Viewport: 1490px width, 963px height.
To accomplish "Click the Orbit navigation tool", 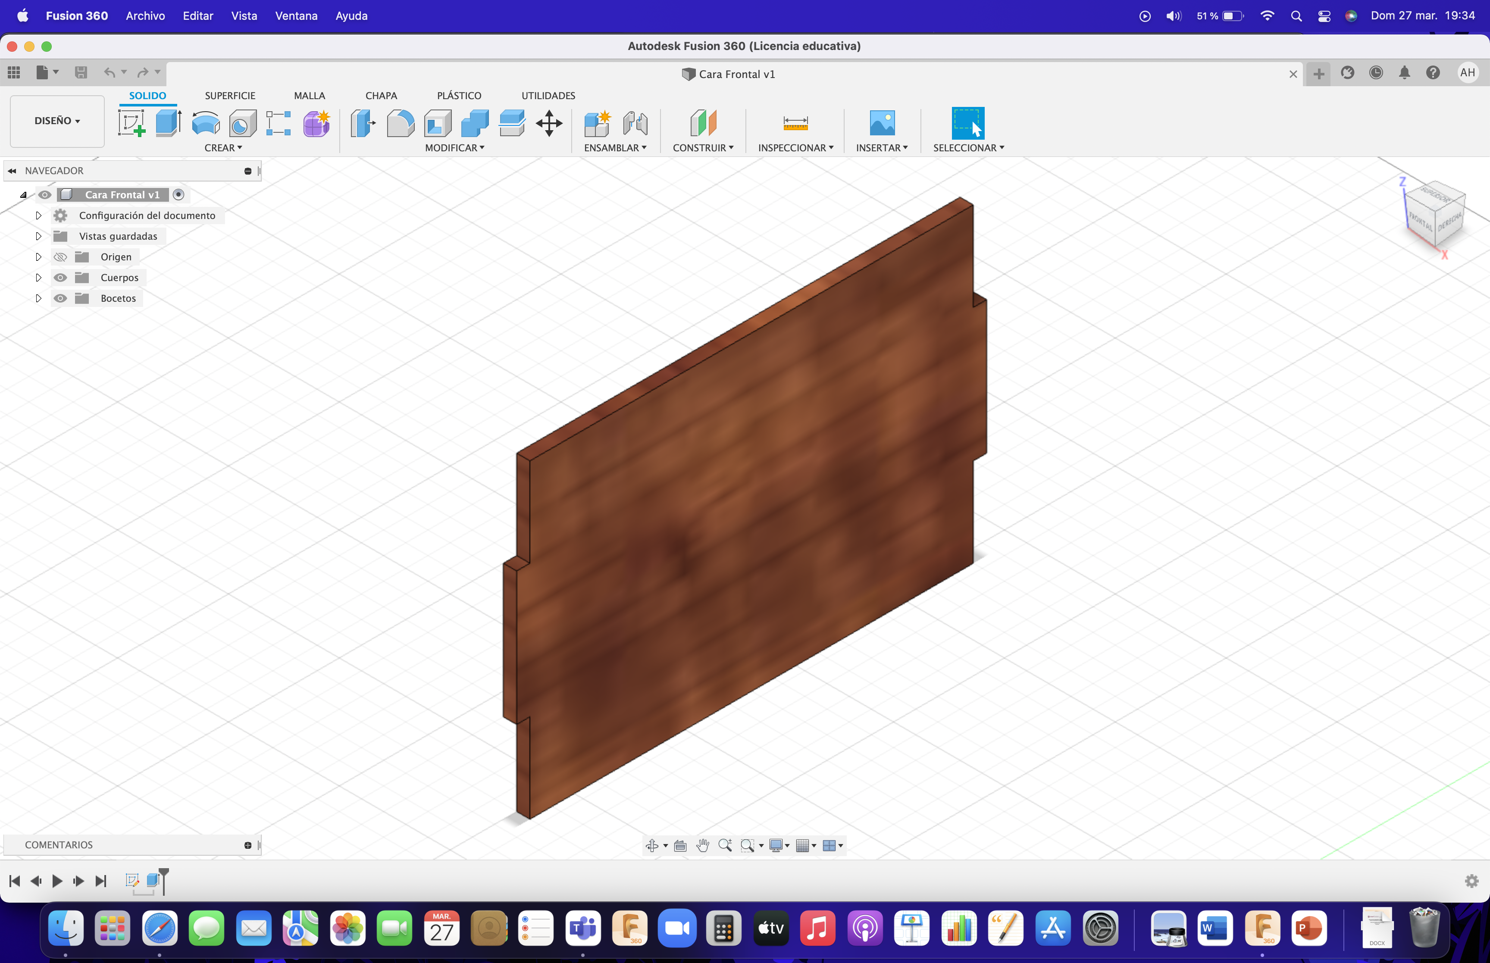I will point(652,845).
